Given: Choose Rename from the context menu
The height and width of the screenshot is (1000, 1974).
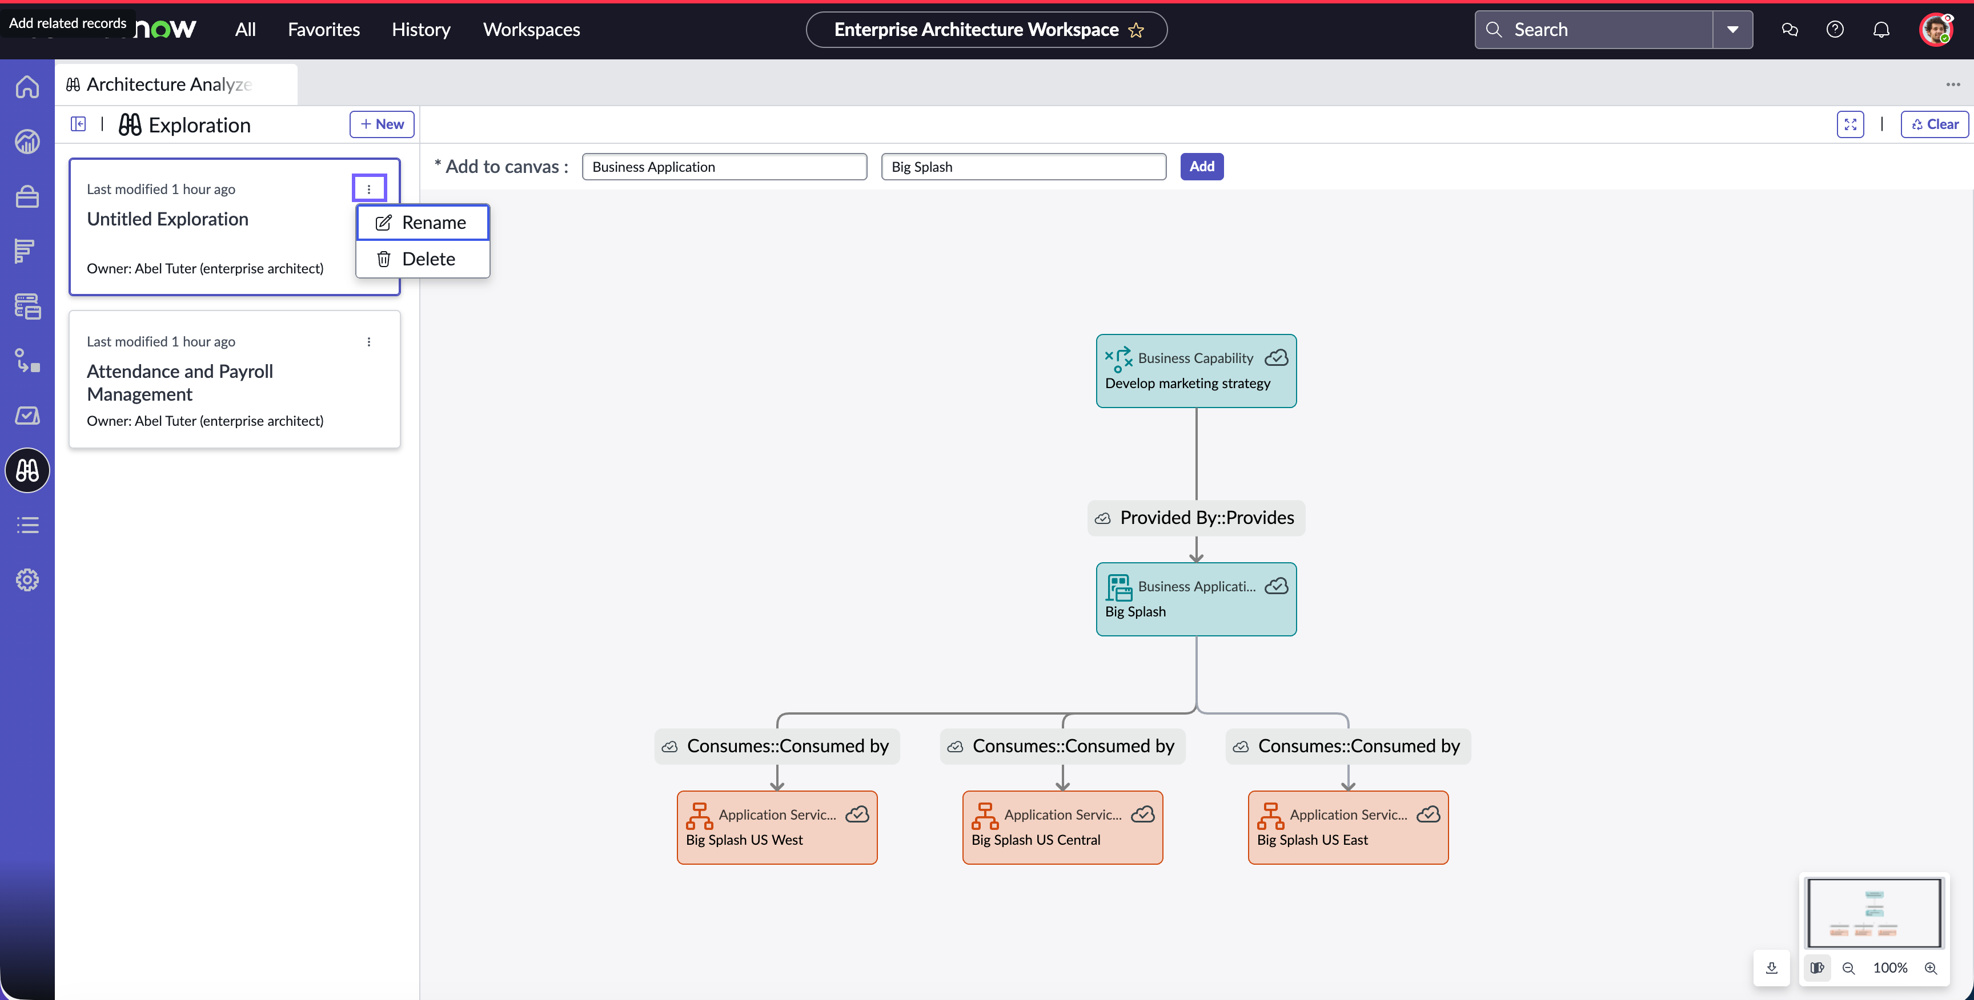Looking at the screenshot, I should pos(422,222).
